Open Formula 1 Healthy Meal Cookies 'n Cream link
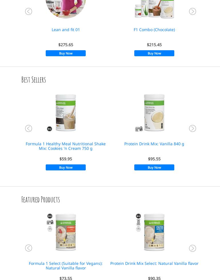The image size is (220, 280). coord(66,146)
